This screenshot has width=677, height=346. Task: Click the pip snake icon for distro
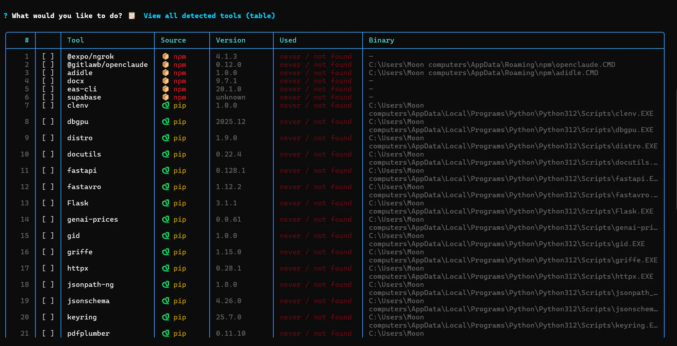(x=165, y=138)
